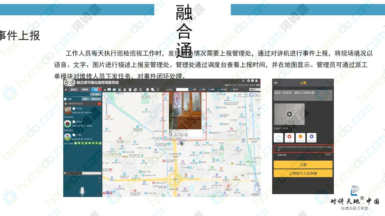Check the PL580 14:46:06 record checkbox
Image resolution: width=385 pixels, height=216 pixels.
(x=74, y=122)
